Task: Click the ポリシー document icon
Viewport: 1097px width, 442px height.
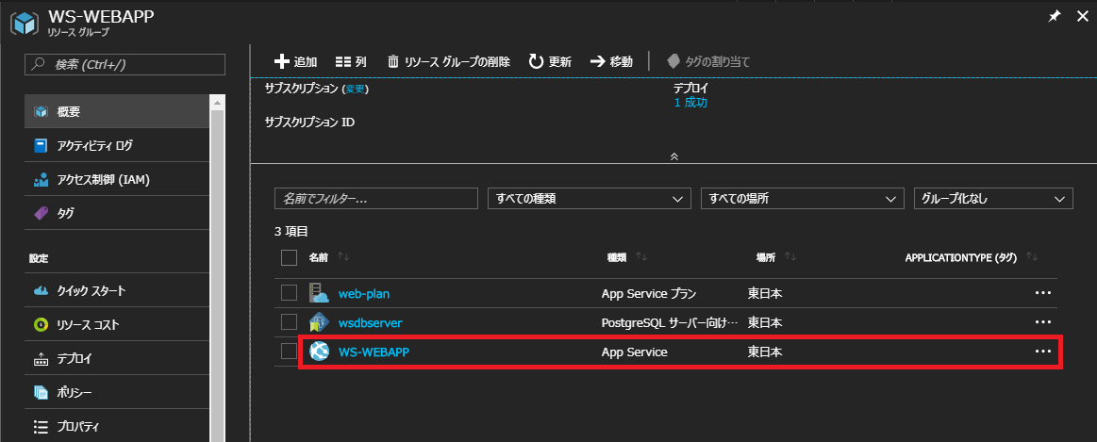Action: click(x=41, y=392)
